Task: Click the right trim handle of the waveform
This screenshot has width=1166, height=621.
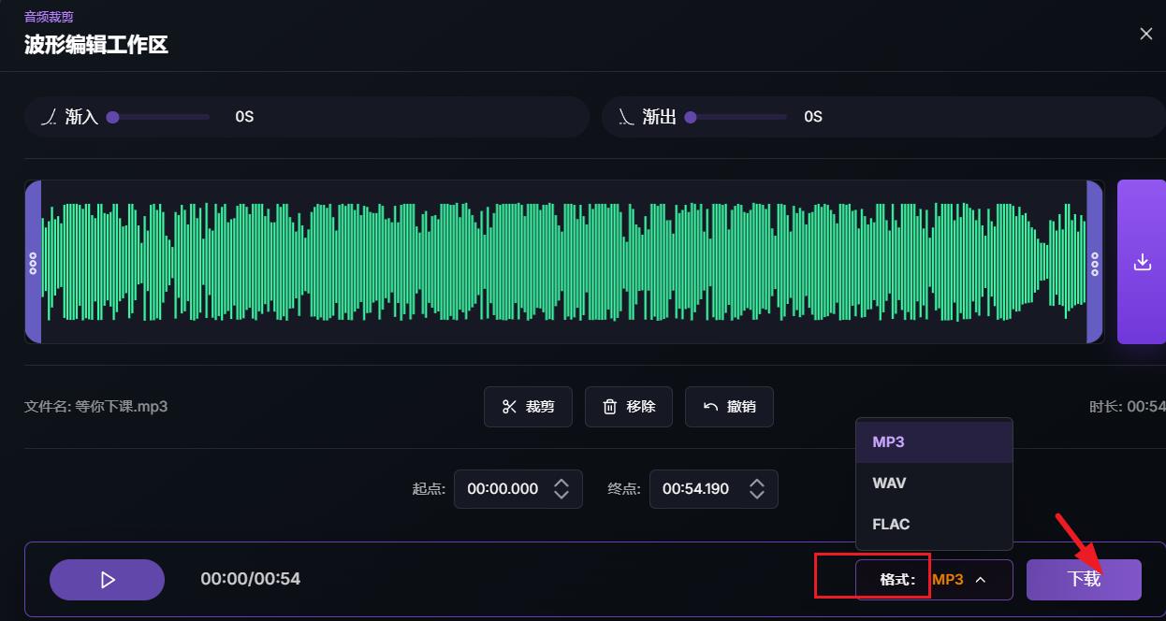Action: pyautogui.click(x=1095, y=262)
